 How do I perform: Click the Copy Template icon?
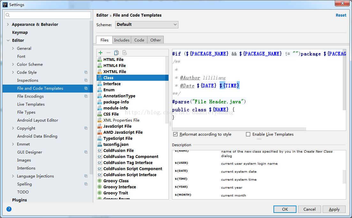(x=116, y=53)
